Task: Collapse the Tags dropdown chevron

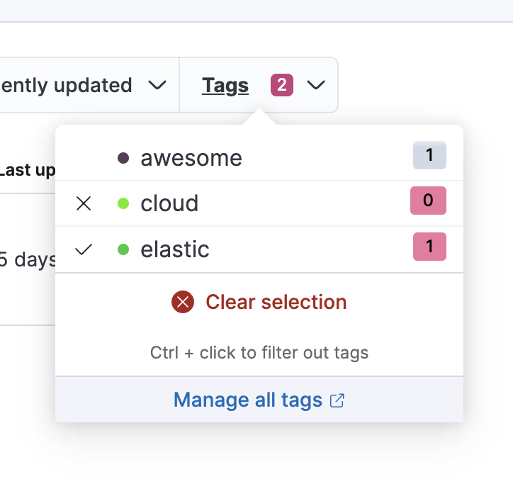Action: click(316, 86)
